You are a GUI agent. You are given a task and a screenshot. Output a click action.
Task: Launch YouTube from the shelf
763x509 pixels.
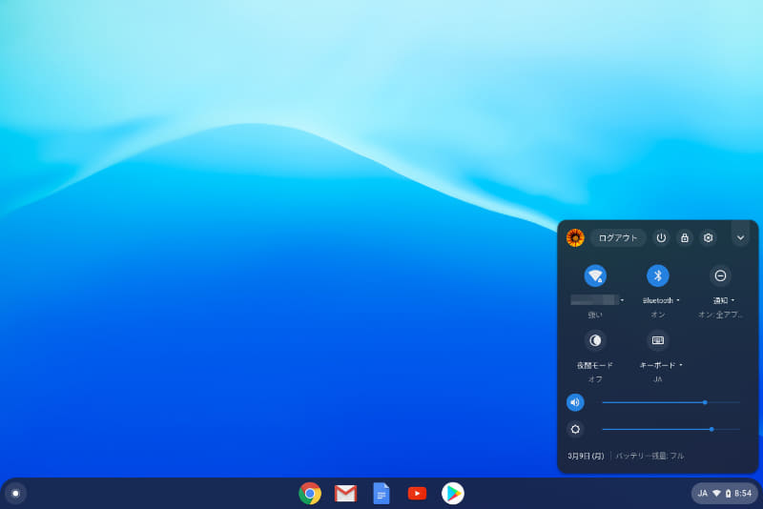tap(417, 494)
